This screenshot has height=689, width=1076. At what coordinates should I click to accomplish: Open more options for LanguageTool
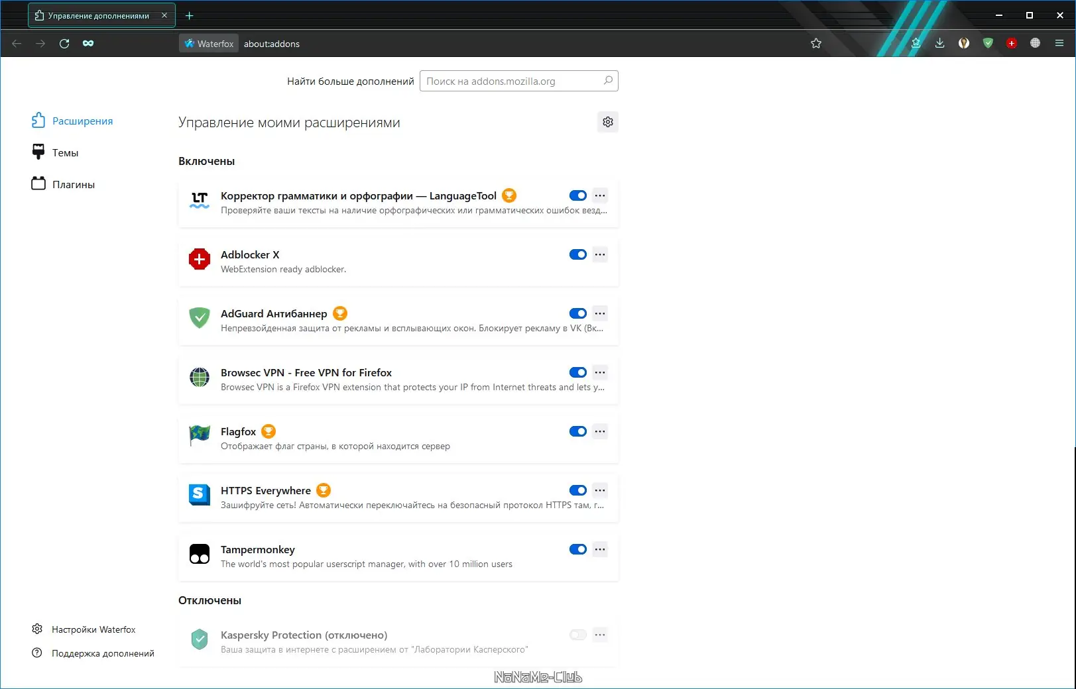coord(600,195)
